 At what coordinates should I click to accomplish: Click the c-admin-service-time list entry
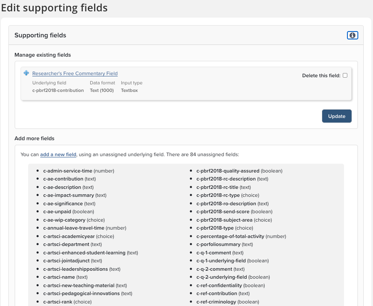[x=68, y=171]
